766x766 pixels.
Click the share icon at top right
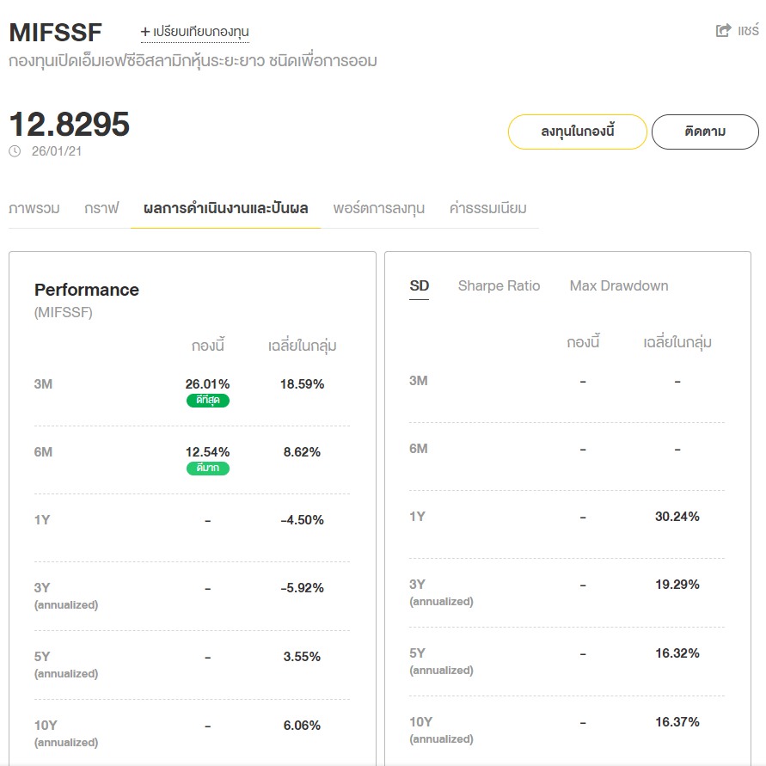723,31
